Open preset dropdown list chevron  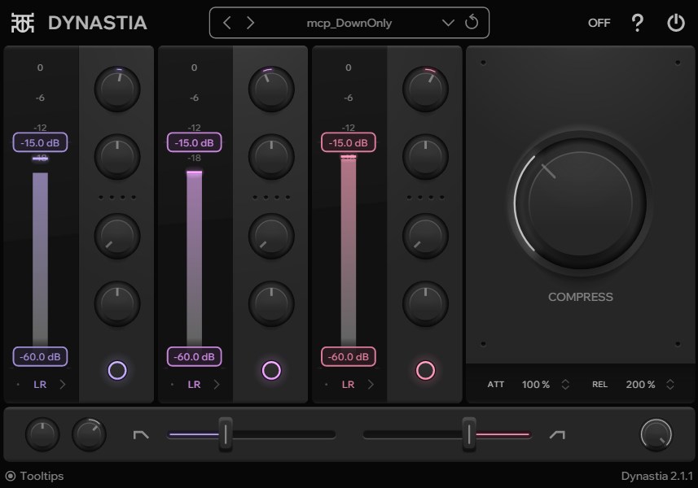[448, 23]
